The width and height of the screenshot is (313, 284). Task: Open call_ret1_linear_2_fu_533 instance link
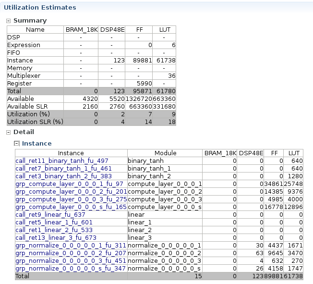tap(54, 230)
